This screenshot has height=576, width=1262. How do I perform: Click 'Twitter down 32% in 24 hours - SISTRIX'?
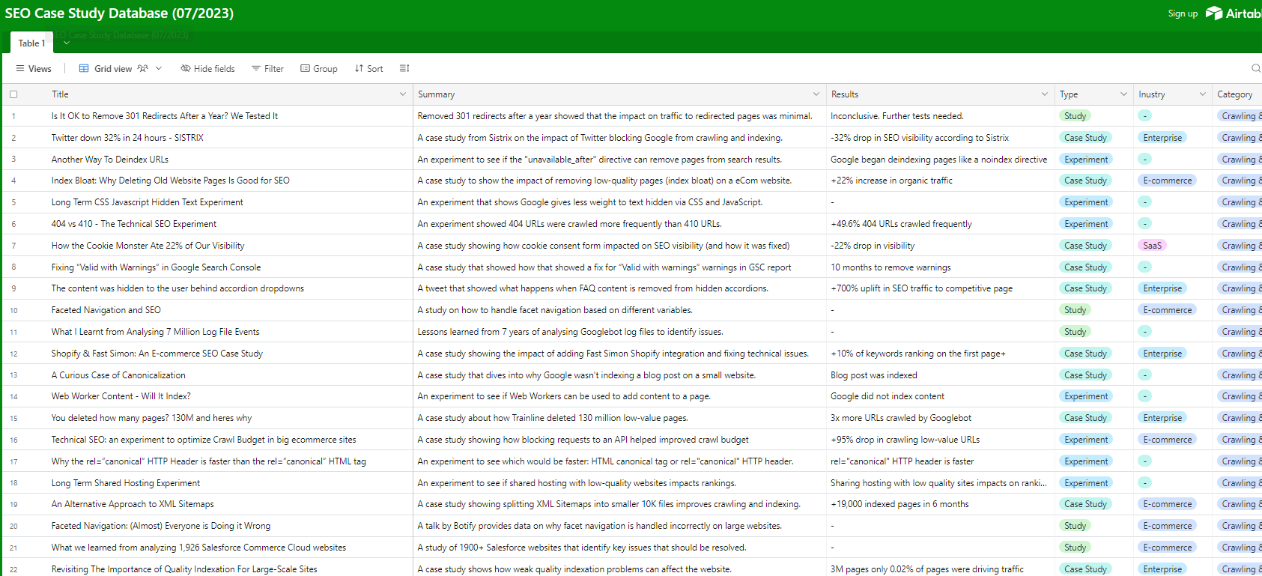click(127, 138)
